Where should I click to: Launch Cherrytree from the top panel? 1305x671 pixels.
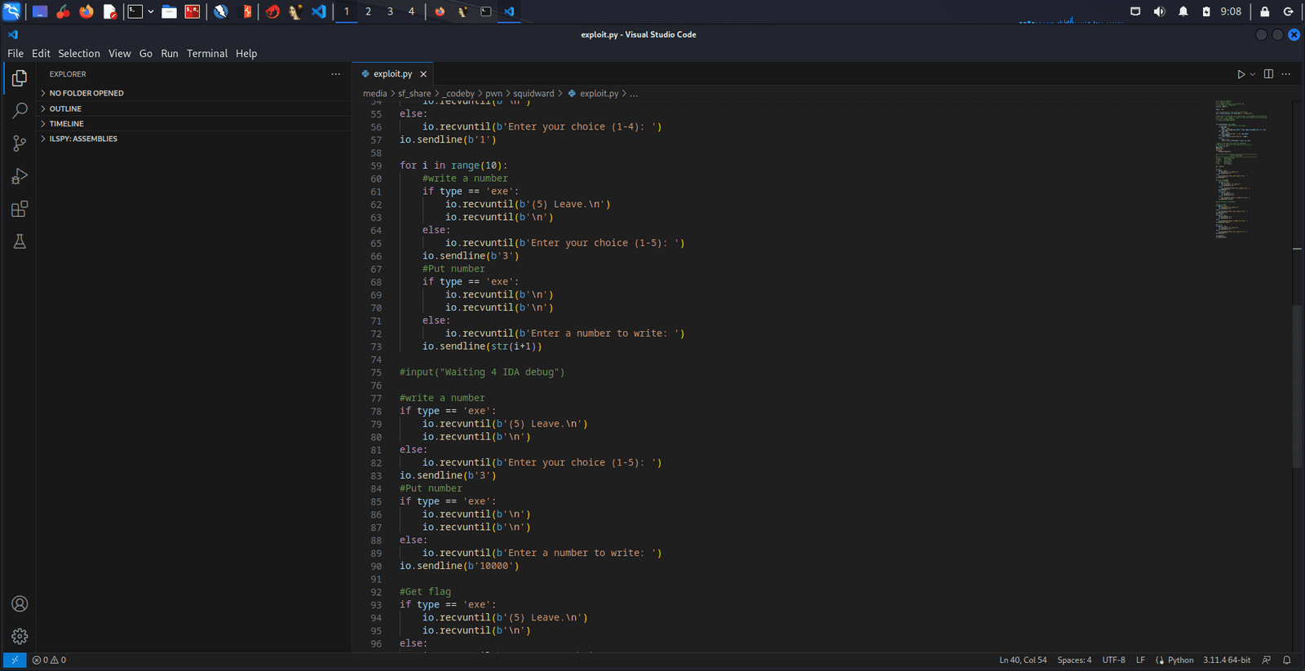click(64, 11)
